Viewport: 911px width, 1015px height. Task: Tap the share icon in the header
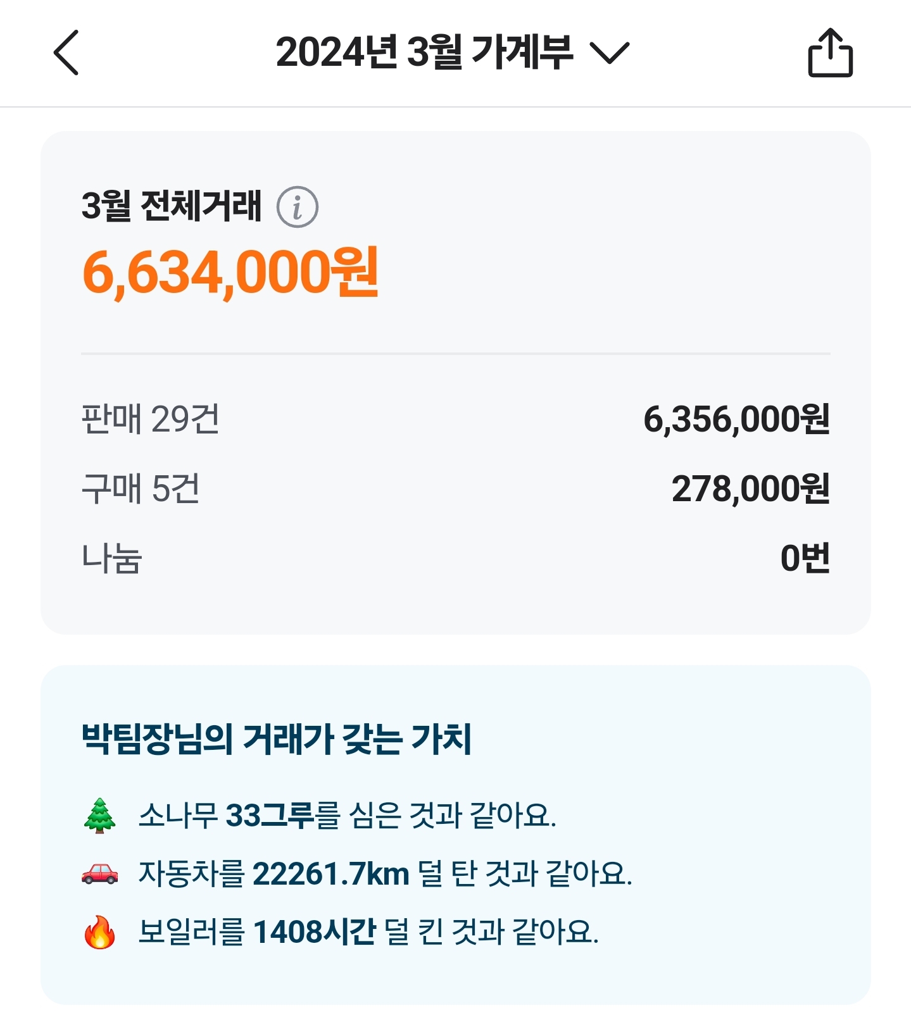tap(830, 53)
